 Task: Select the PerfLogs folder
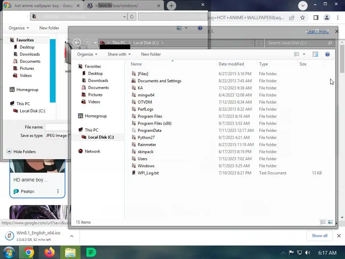pyautogui.click(x=146, y=109)
